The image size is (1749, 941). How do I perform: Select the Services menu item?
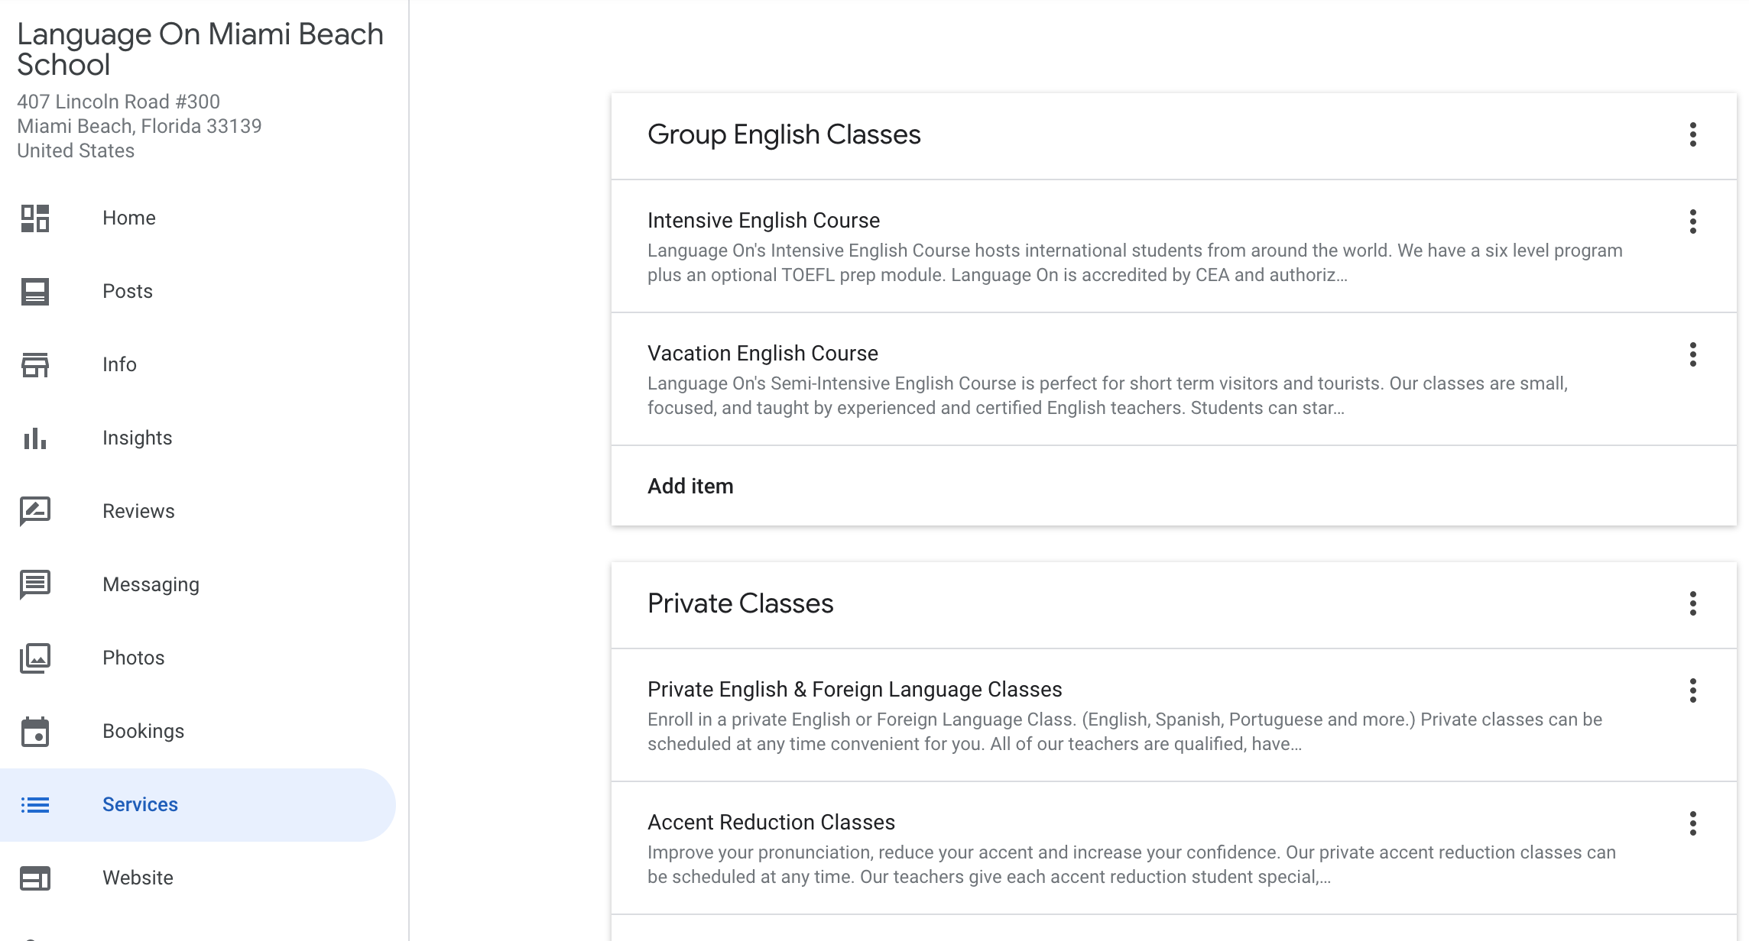pos(140,805)
